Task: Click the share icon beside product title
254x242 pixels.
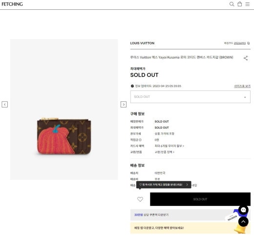Action: click(246, 58)
